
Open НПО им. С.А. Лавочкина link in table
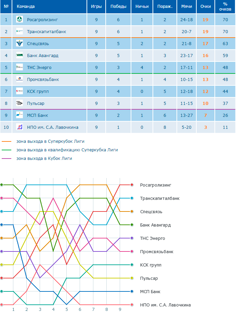click(53, 127)
